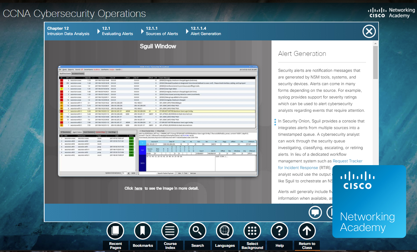Image resolution: width=417 pixels, height=252 pixels.
Task: Open the Course Index icon
Action: 170,231
